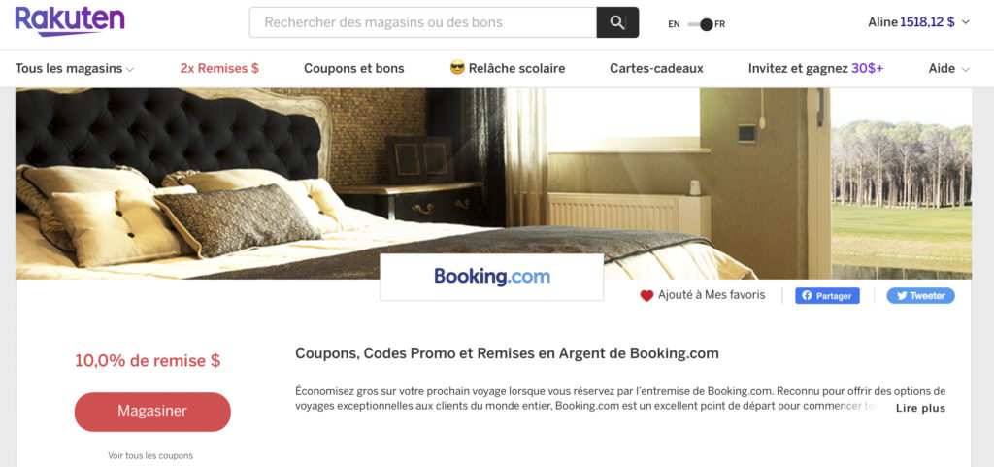Image resolution: width=994 pixels, height=467 pixels.
Task: Open the Coupons et bons tab
Action: coord(353,68)
